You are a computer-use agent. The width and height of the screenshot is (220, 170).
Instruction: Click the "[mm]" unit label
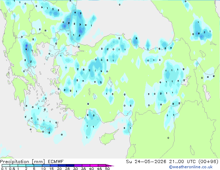[x=39, y=162]
